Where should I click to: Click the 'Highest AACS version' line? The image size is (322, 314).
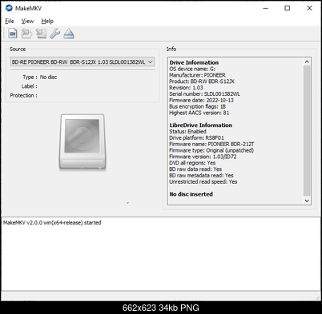point(199,113)
